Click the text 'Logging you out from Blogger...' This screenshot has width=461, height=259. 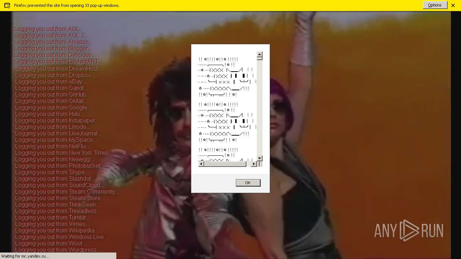[53, 49]
